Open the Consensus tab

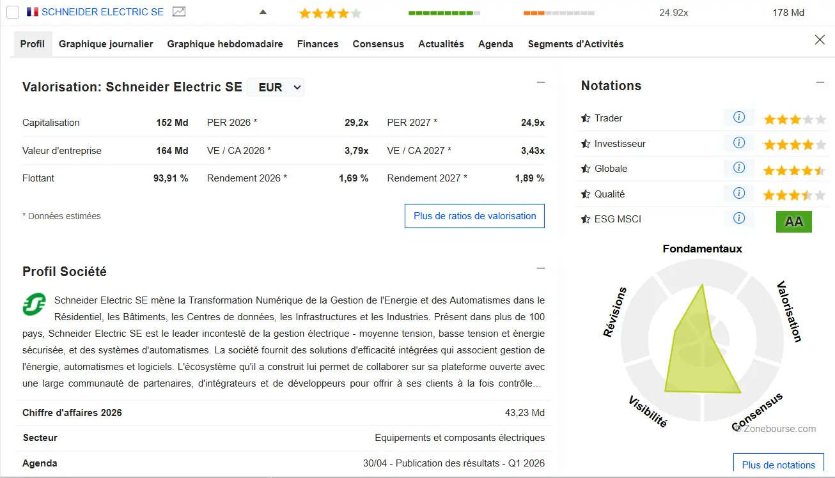[x=378, y=44]
